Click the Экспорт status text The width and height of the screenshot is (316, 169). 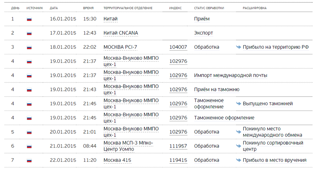point(204,33)
